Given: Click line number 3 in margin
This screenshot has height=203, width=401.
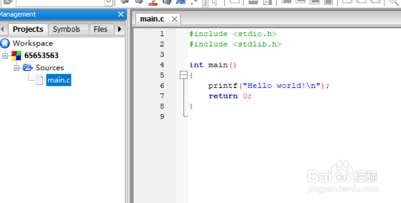Looking at the screenshot, I should 162,55.
